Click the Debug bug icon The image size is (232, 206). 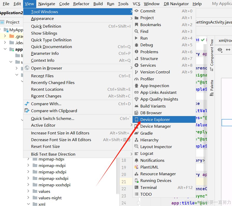pos(136,45)
